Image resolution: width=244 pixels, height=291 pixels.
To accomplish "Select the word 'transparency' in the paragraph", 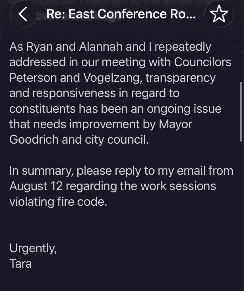I will [x=181, y=78].
